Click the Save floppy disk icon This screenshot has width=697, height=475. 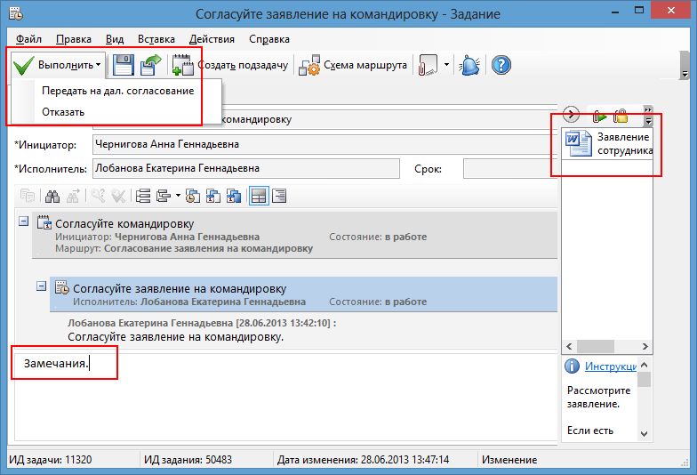point(123,65)
